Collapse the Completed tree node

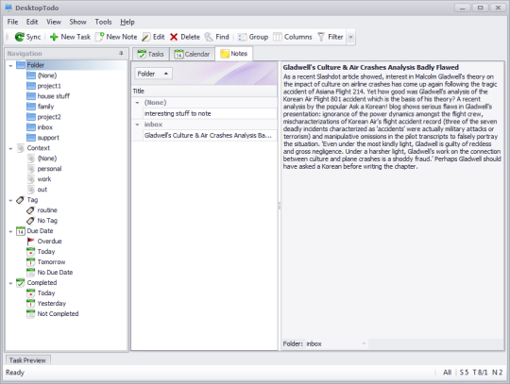click(10, 283)
